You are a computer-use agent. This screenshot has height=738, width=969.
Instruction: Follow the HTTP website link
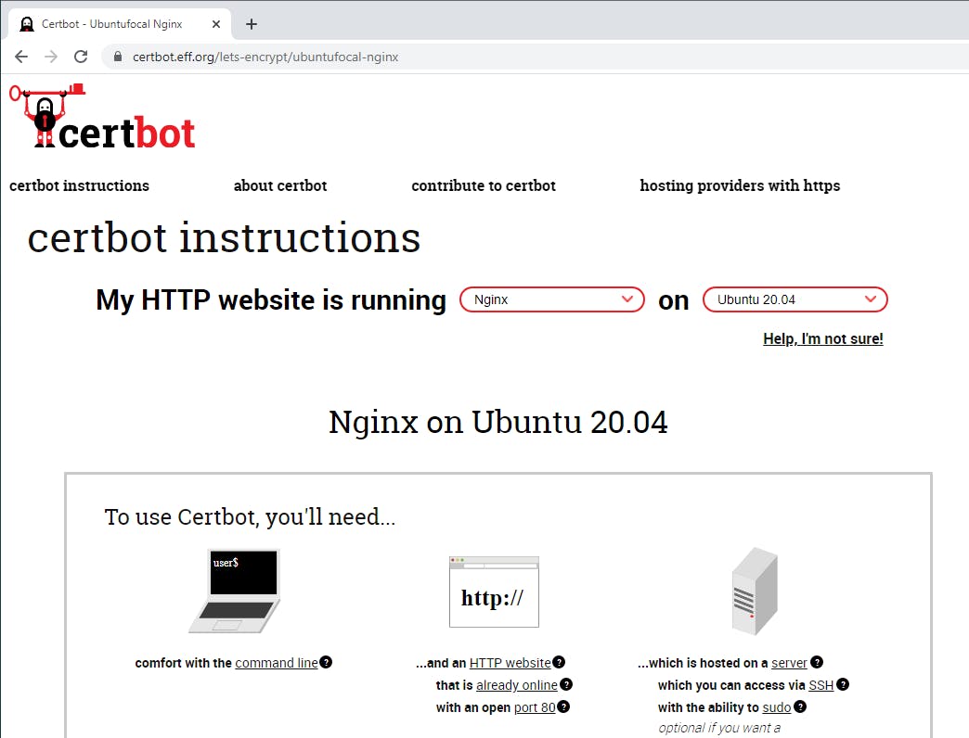click(510, 663)
